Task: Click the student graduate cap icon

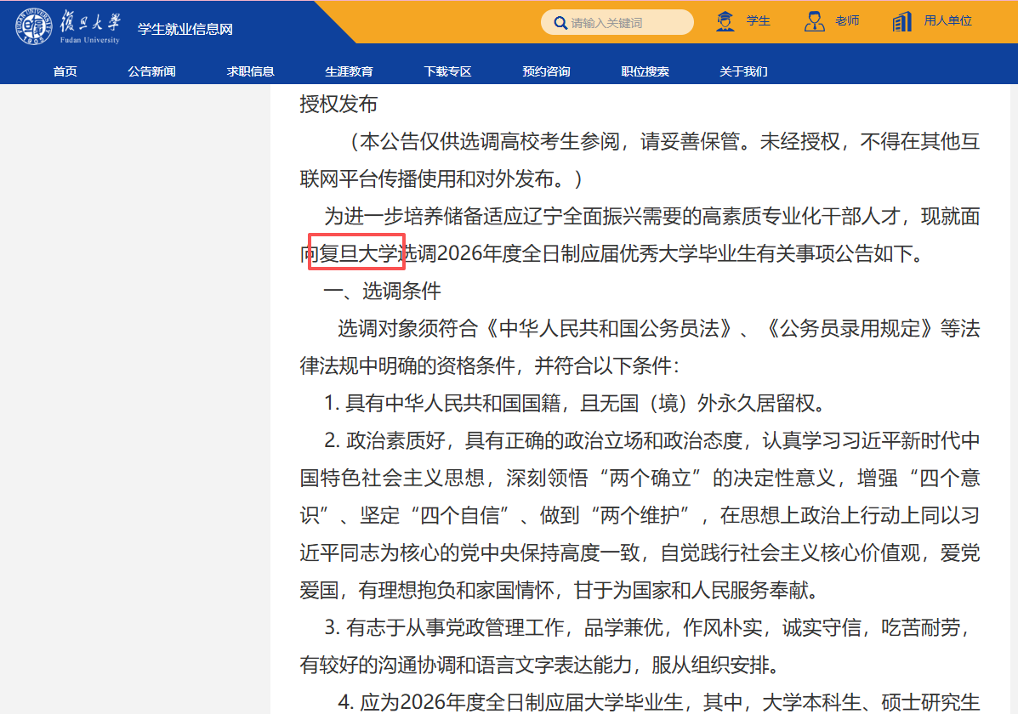Action: pyautogui.click(x=725, y=21)
